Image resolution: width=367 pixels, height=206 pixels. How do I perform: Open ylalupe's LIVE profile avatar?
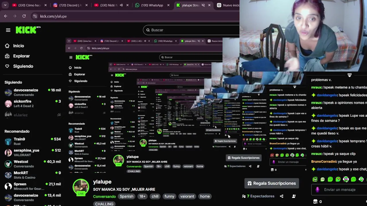click(81, 188)
